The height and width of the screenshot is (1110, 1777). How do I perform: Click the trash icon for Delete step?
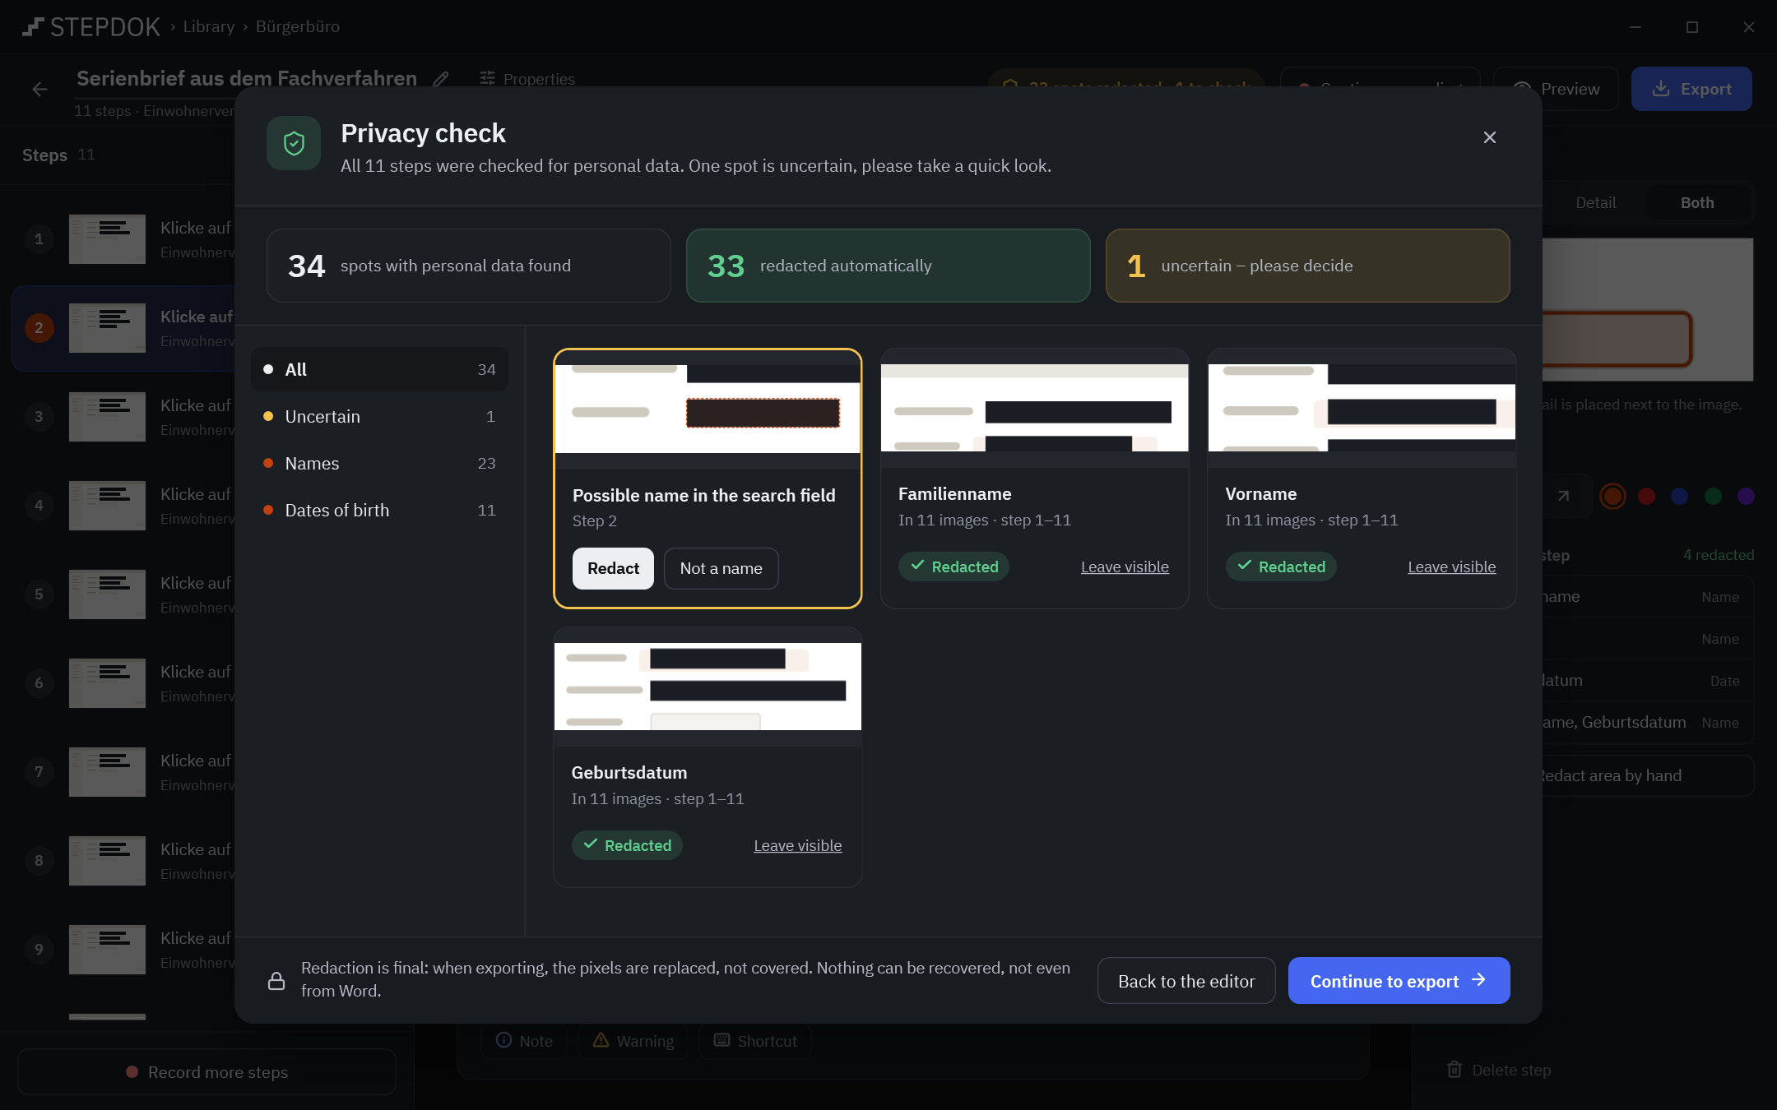1455,1070
